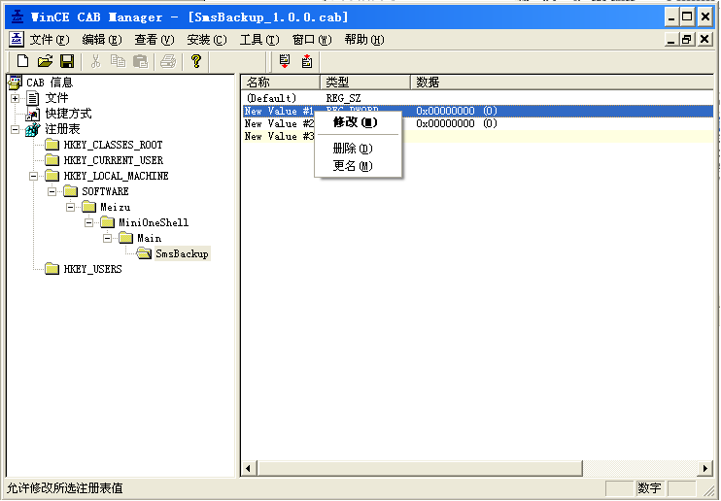721x501 pixels.
Task: Select the 快捷方式 tree item label
Action: click(68, 114)
